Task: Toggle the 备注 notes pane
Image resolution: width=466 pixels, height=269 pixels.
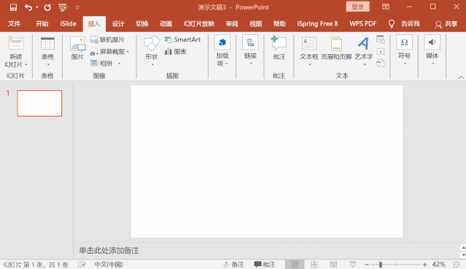Action: (x=233, y=264)
